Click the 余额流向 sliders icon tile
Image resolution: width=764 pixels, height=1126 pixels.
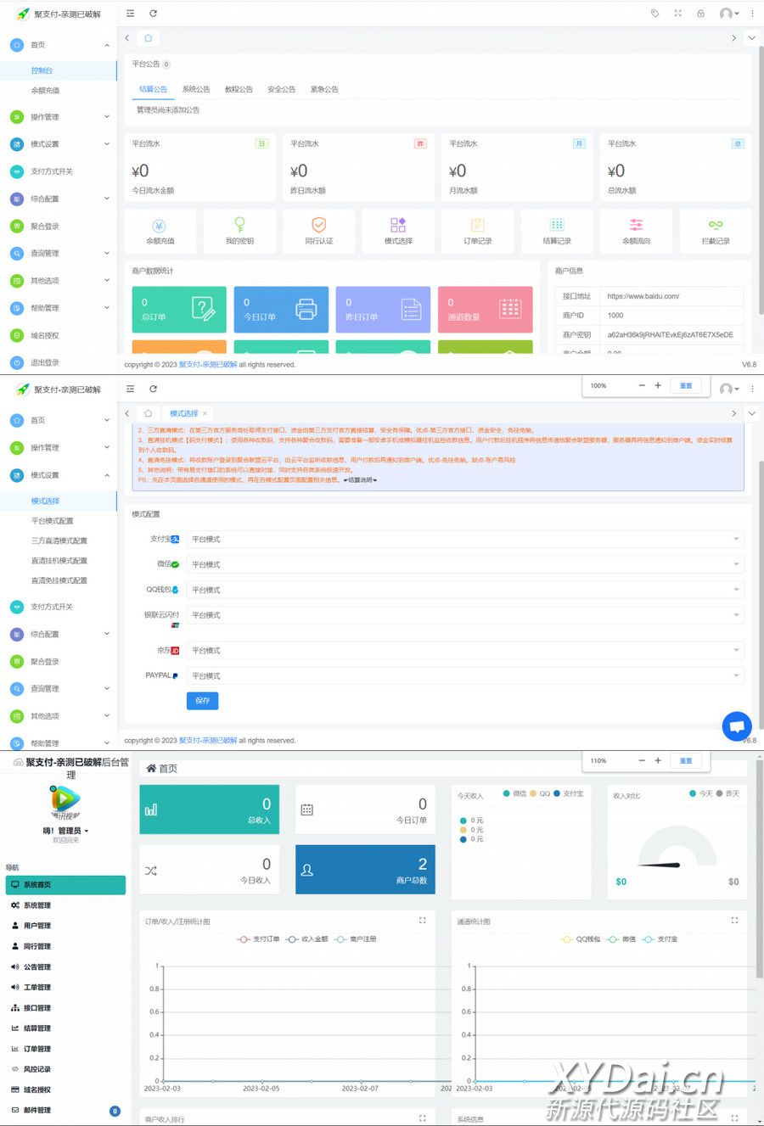[636, 230]
